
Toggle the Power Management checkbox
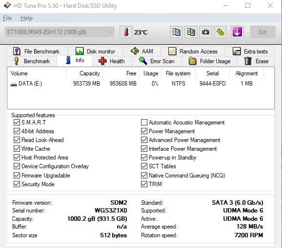[144, 131]
